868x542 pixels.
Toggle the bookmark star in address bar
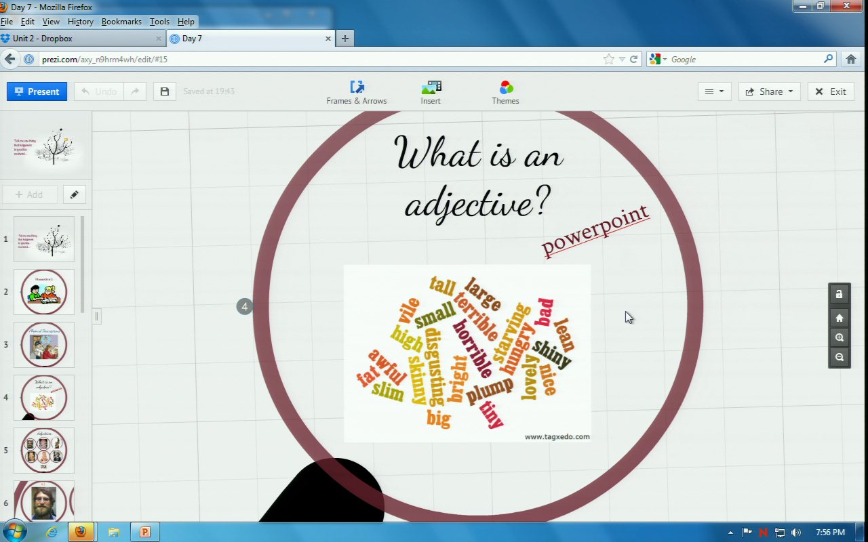tap(608, 60)
